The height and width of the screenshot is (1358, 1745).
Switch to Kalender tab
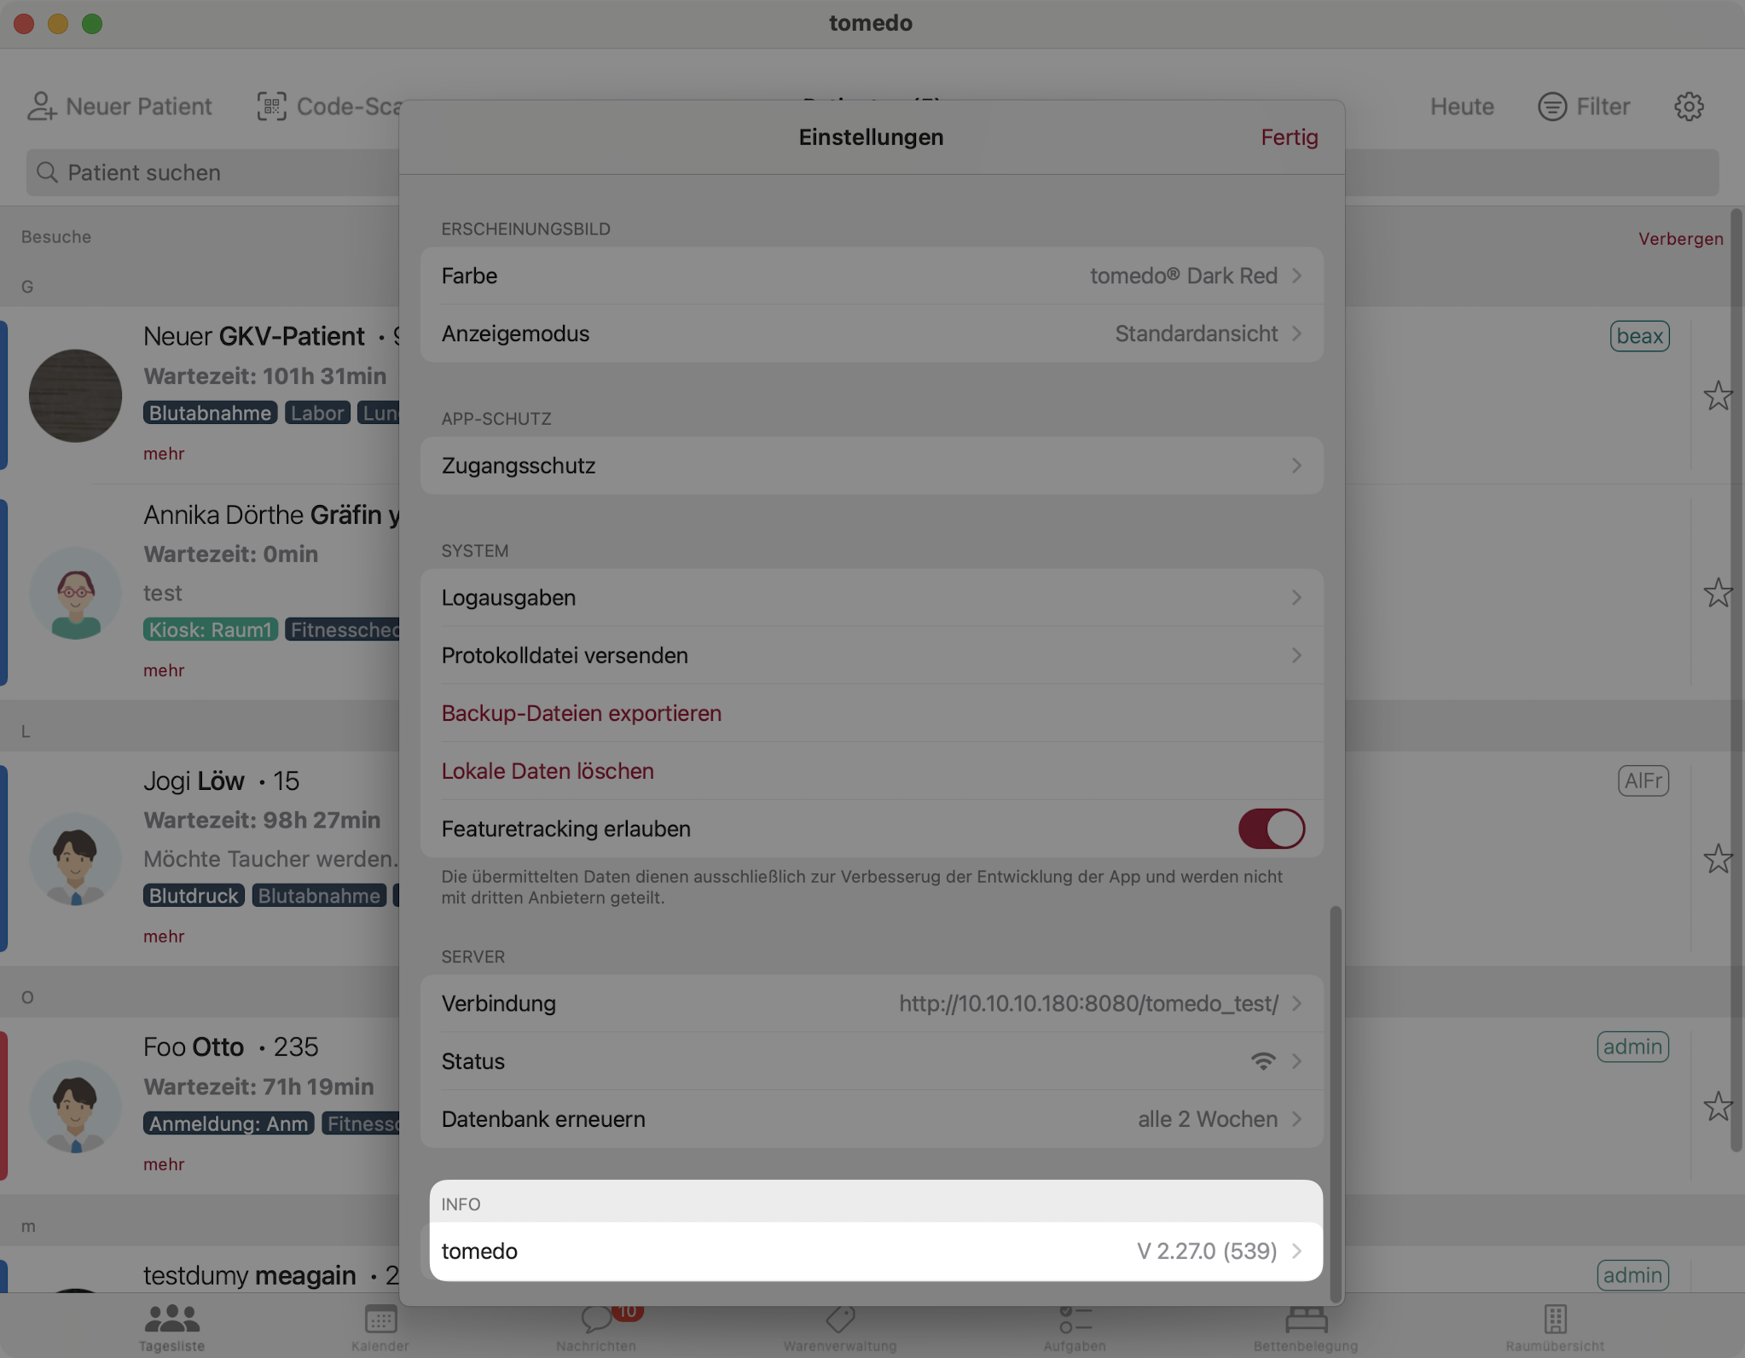pyautogui.click(x=380, y=1327)
